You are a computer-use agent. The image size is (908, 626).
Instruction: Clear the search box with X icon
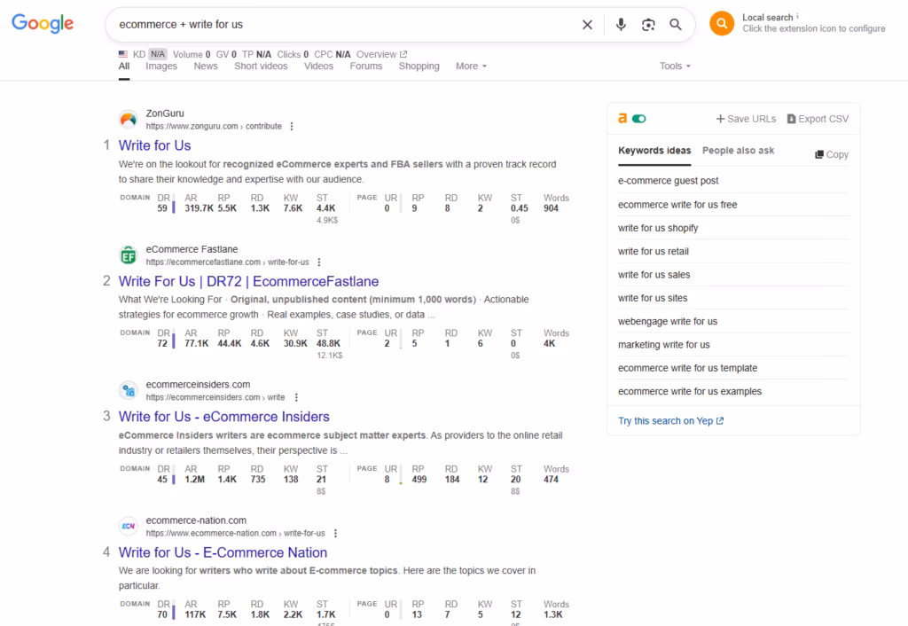[587, 25]
